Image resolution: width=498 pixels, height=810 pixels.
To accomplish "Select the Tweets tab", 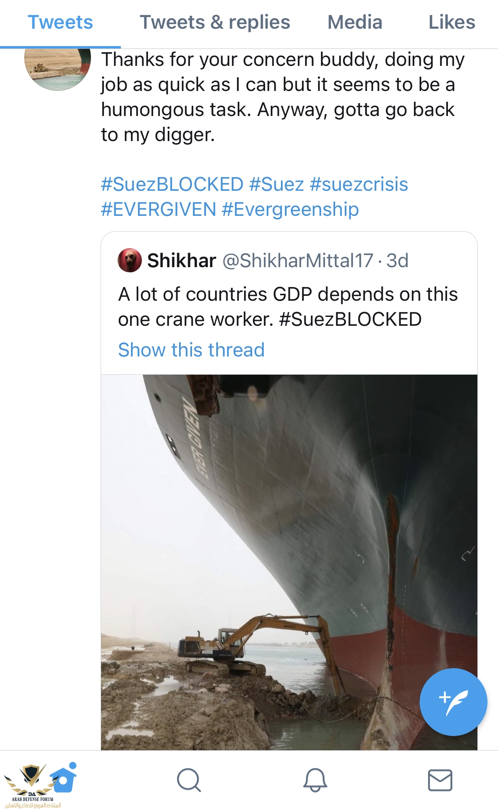I will click(60, 22).
